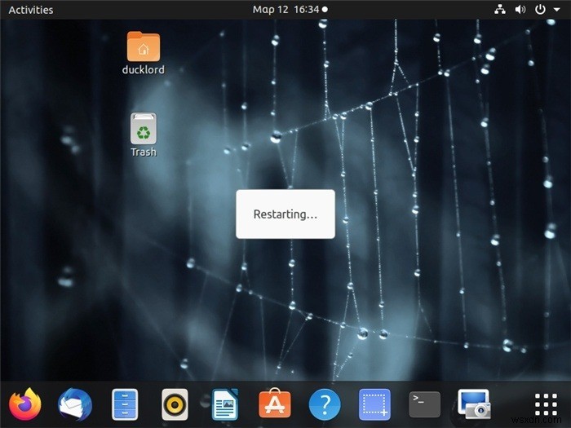Show all applications grid
Viewport: 571px width, 428px height.
coord(546,404)
